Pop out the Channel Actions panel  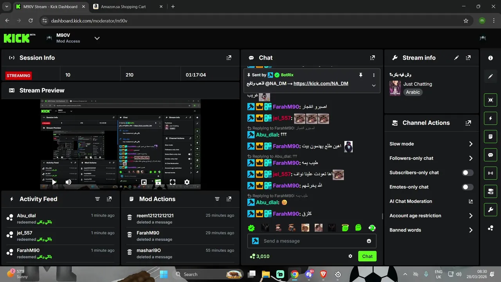468,123
